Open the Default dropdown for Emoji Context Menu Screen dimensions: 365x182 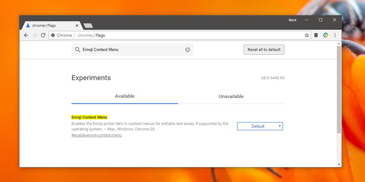click(260, 126)
